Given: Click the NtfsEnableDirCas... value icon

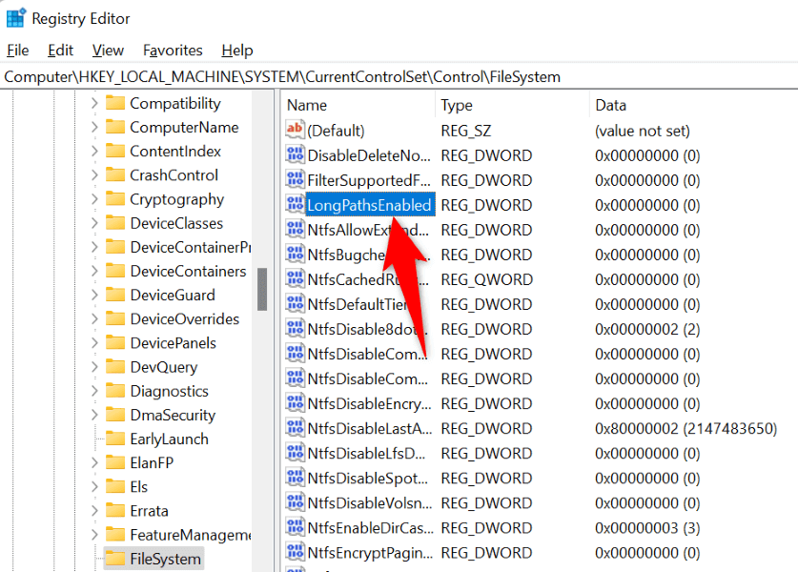Looking at the screenshot, I should point(296,527).
